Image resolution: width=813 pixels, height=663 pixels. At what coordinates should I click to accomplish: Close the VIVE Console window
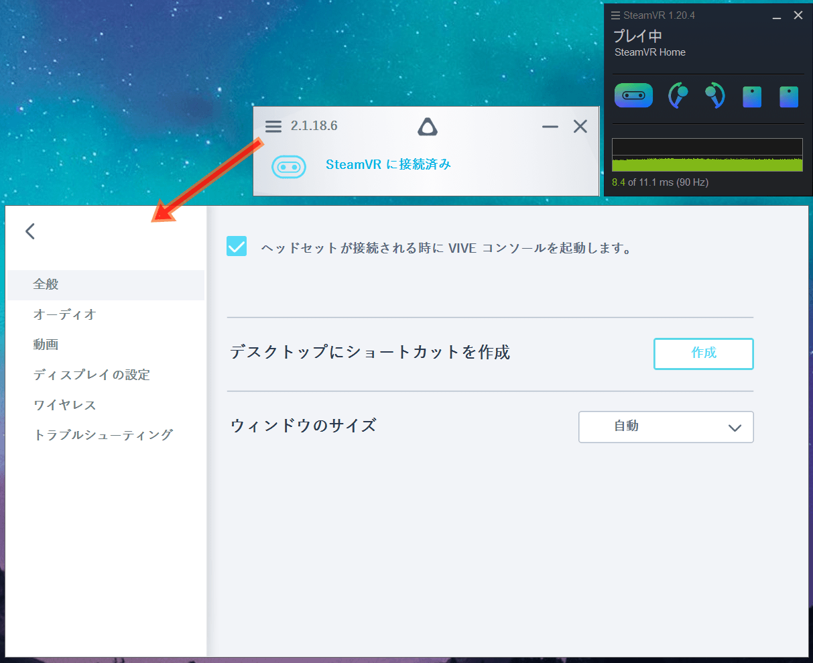[x=580, y=126]
